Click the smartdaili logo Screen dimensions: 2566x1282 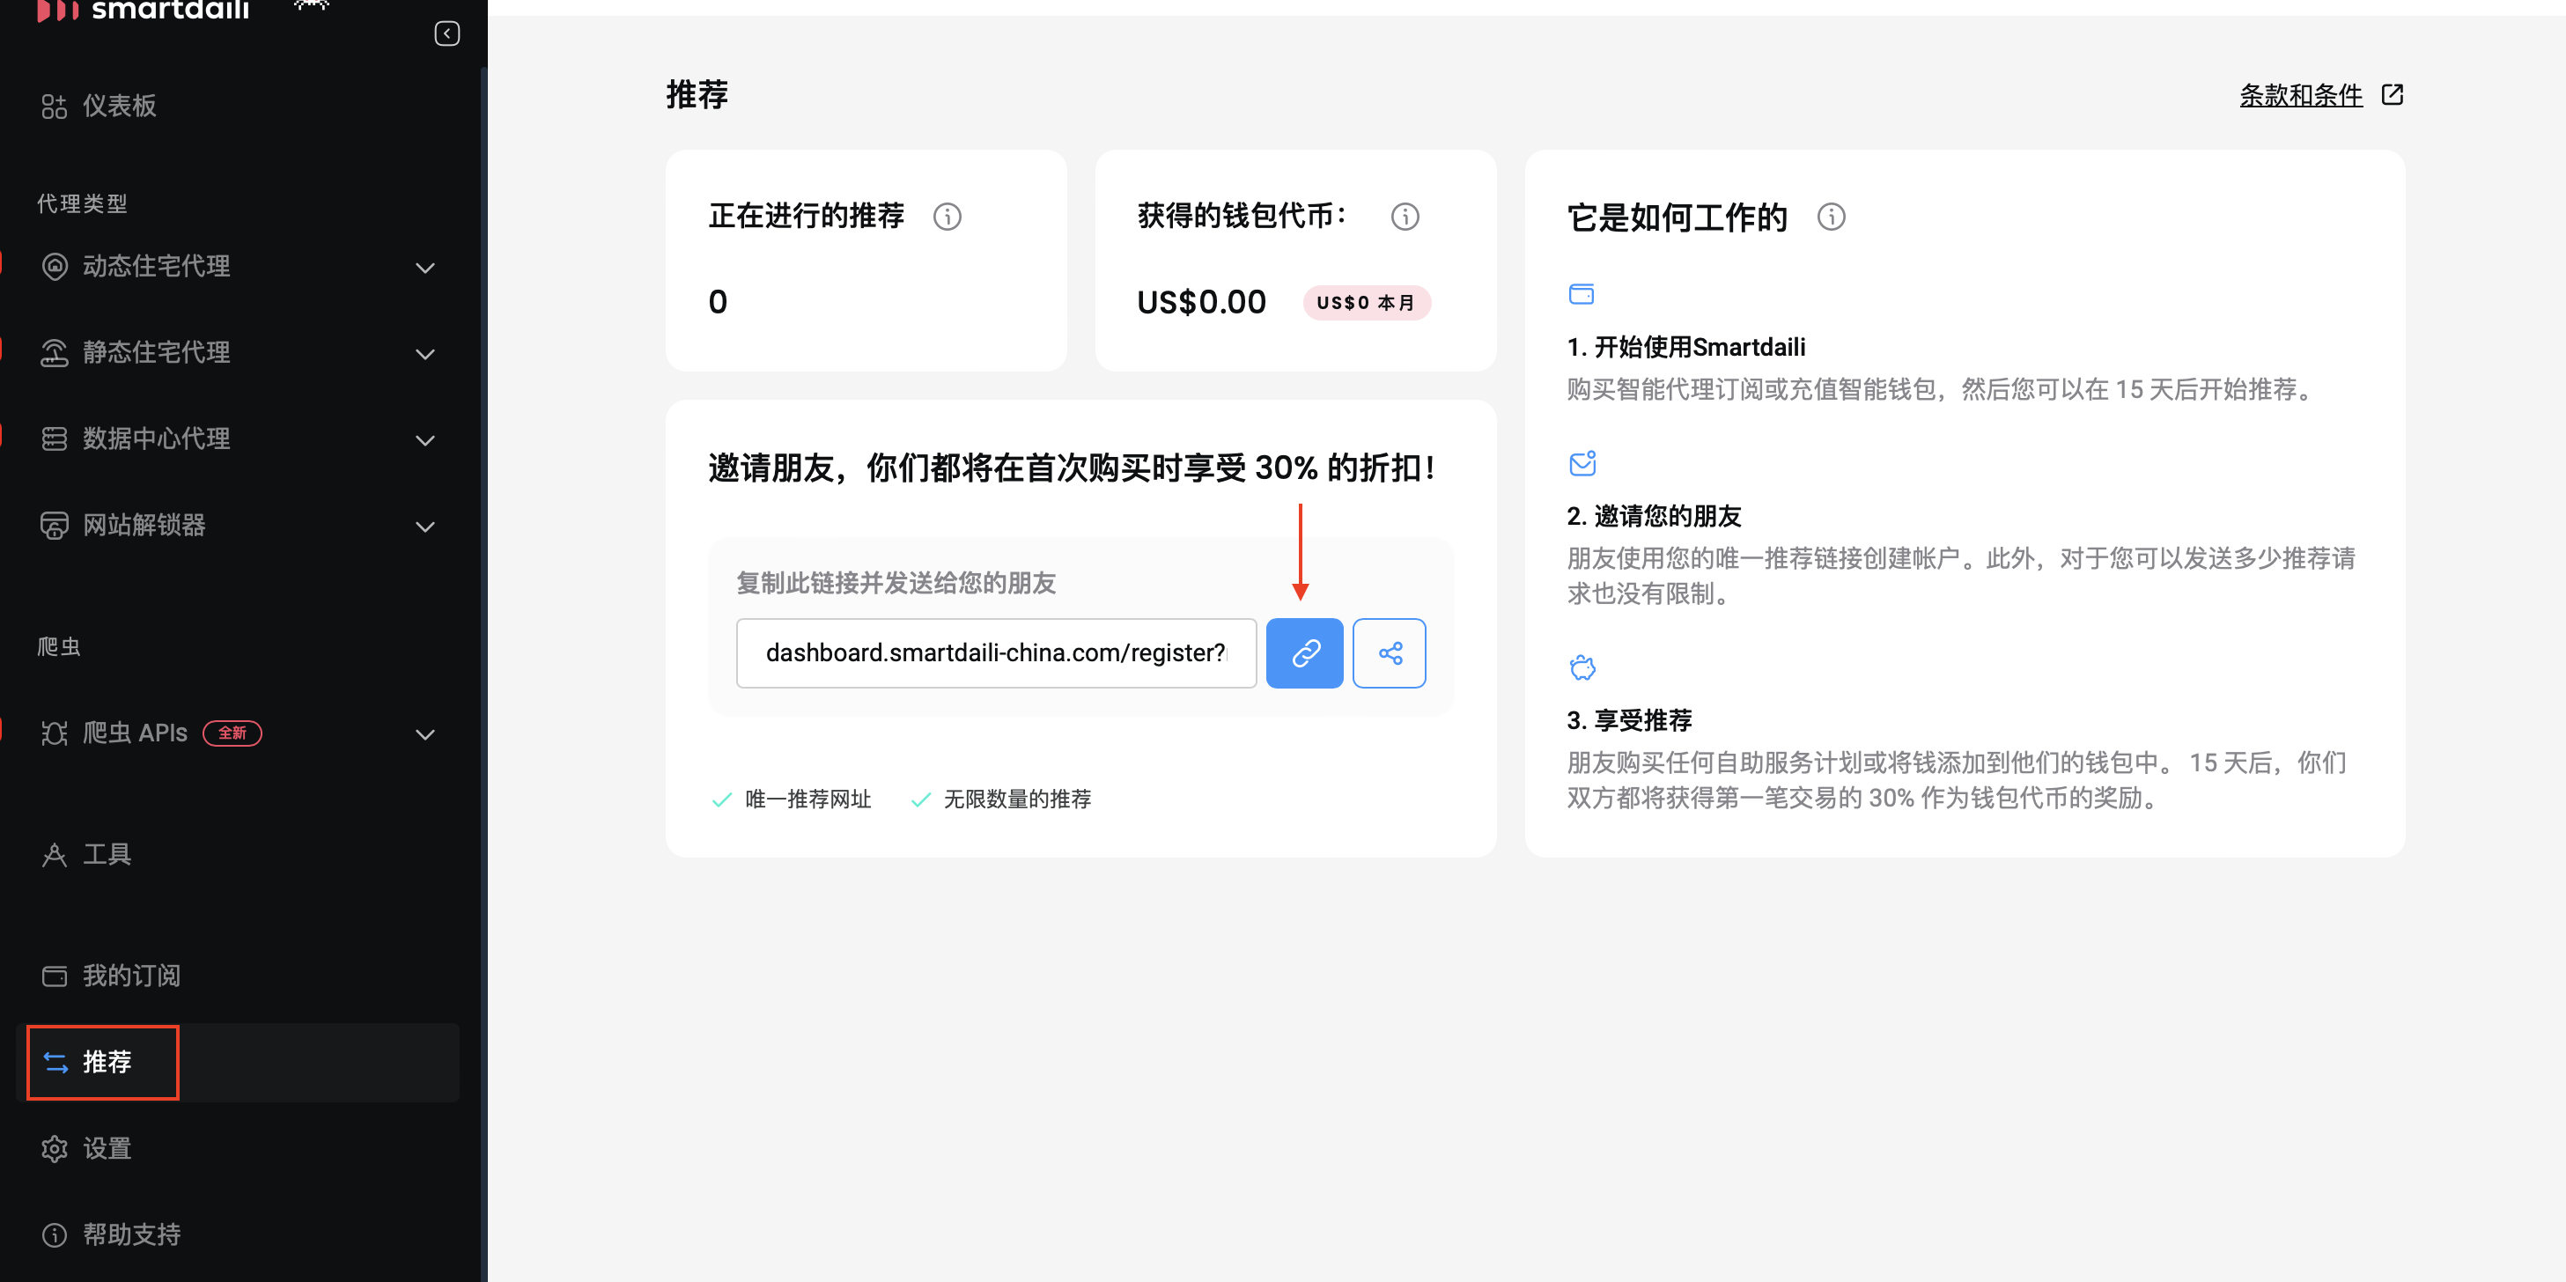144,10
